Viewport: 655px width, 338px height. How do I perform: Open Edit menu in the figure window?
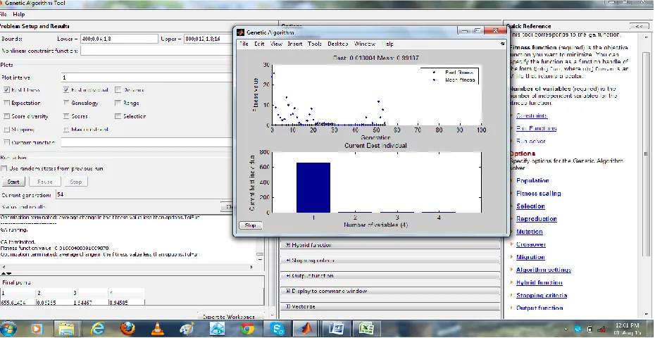click(x=259, y=44)
